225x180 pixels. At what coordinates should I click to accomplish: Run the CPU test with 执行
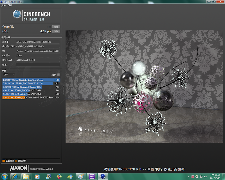click(56, 31)
